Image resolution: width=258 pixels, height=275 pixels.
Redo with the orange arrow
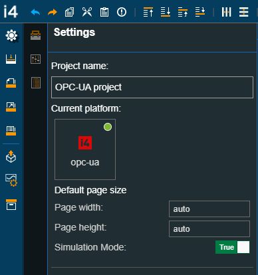(x=53, y=12)
